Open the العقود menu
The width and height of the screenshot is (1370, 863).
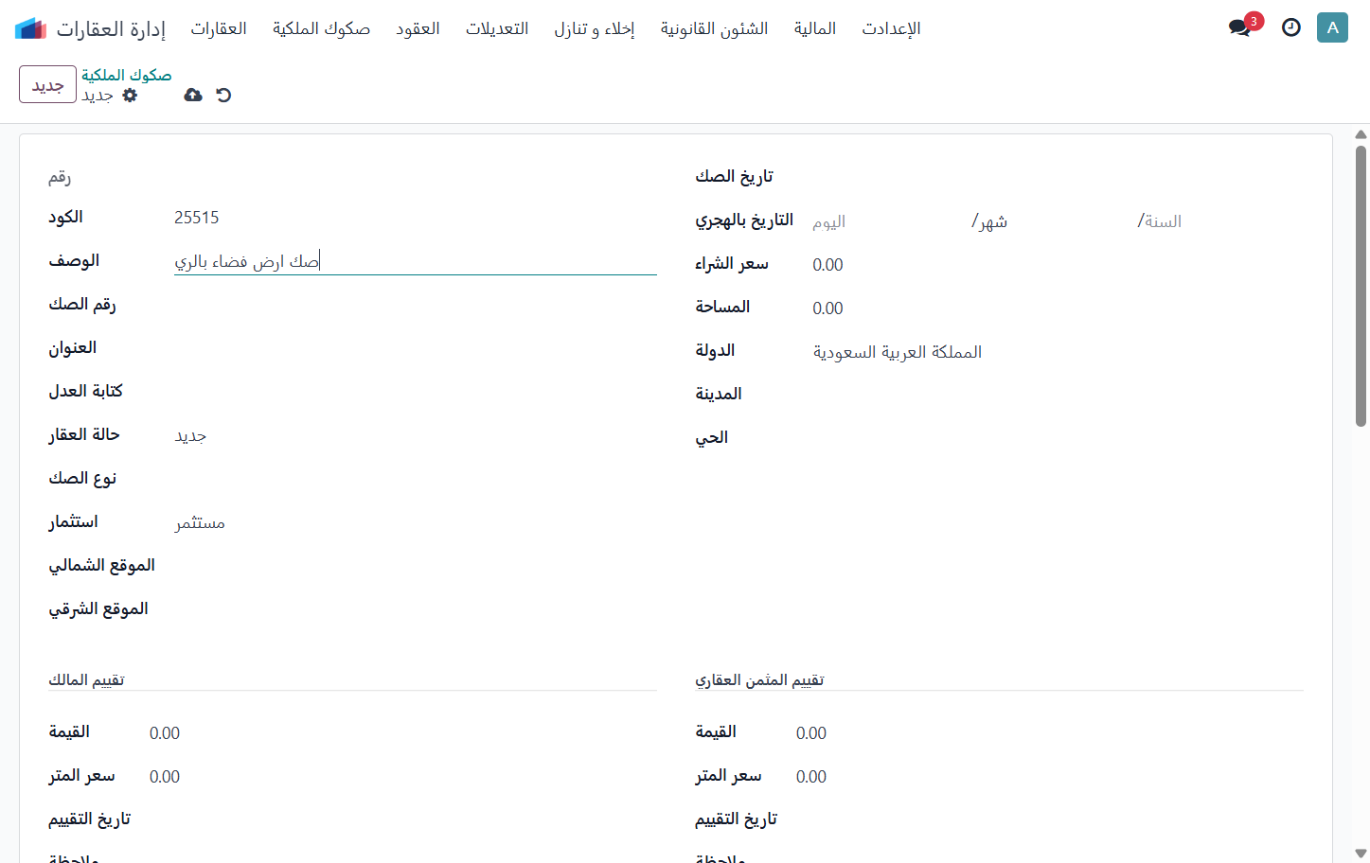tap(418, 28)
